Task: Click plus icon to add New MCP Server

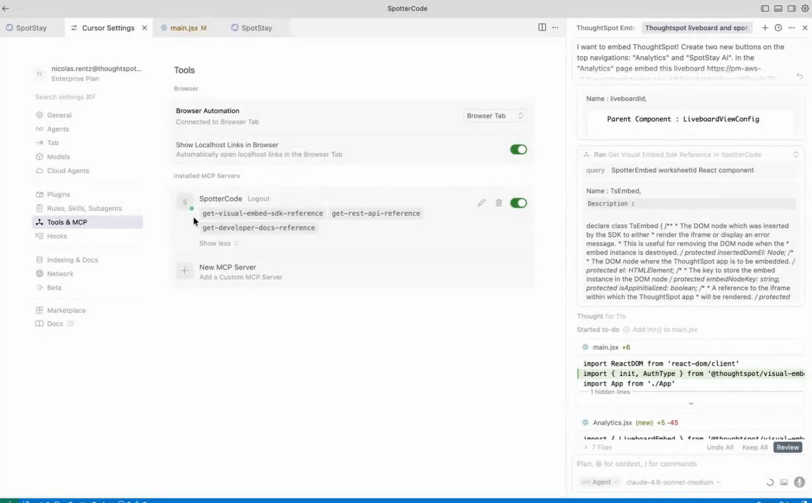Action: tap(184, 271)
